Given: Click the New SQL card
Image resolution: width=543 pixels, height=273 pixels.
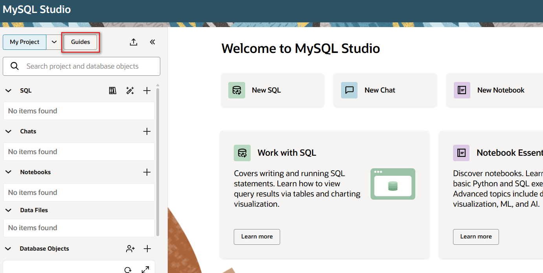Looking at the screenshot, I should pos(272,90).
